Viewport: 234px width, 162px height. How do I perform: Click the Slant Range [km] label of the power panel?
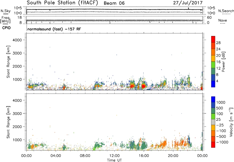[x=8, y=62]
